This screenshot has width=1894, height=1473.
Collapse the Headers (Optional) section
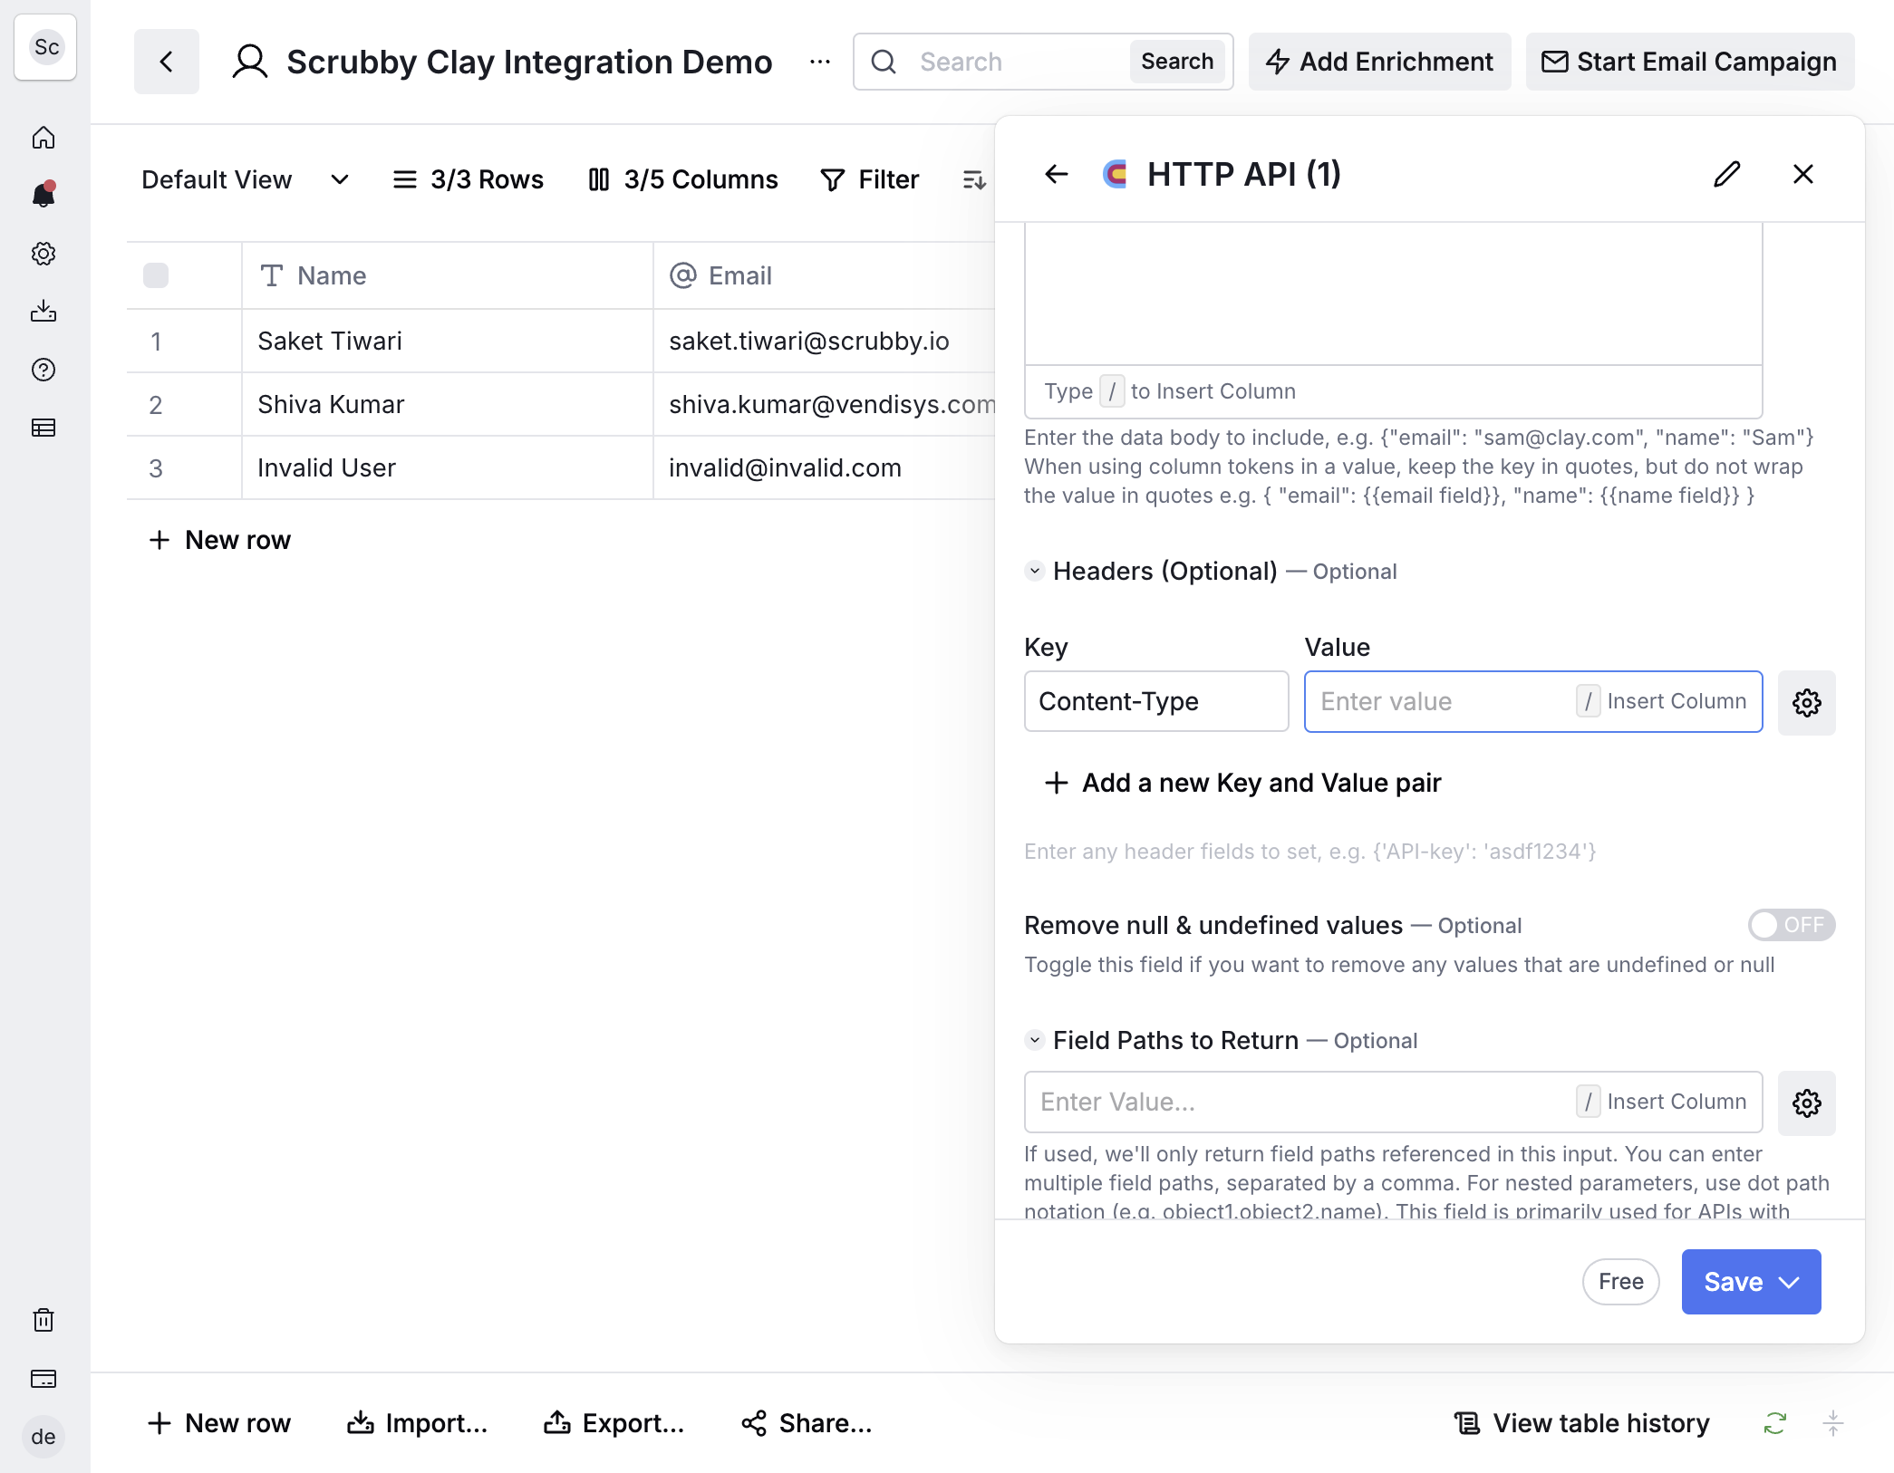1034,571
